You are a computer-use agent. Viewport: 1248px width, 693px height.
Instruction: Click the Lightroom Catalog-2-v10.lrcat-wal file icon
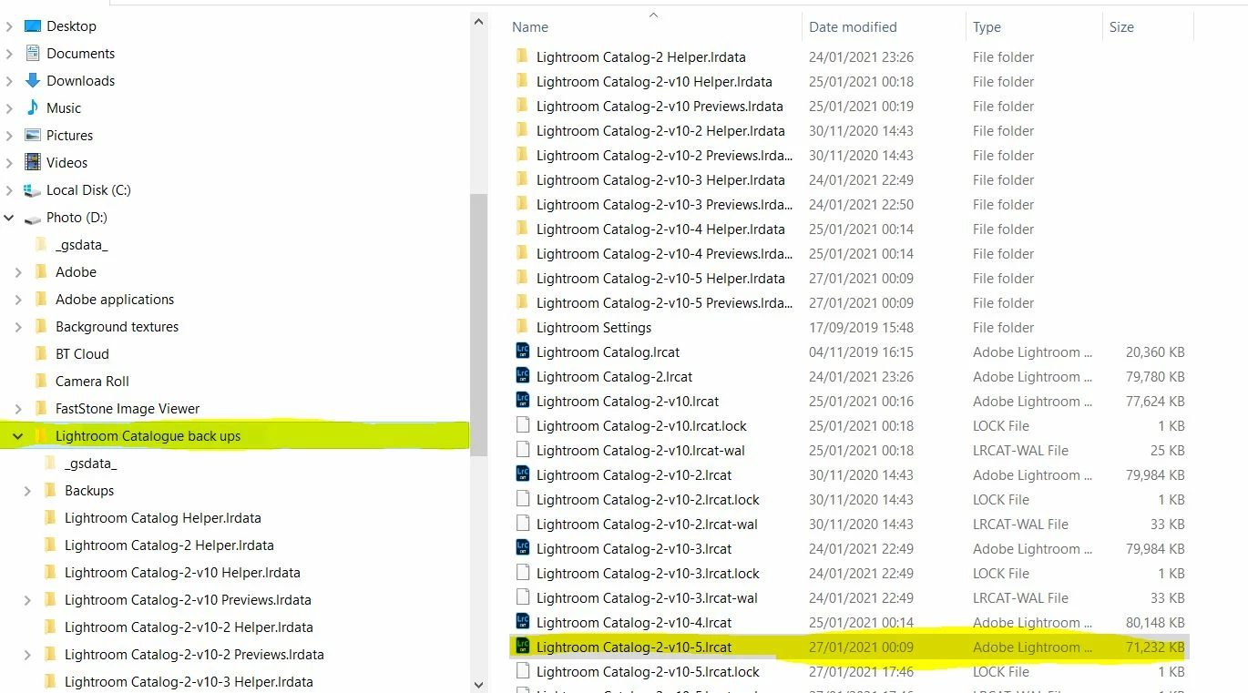click(x=522, y=450)
